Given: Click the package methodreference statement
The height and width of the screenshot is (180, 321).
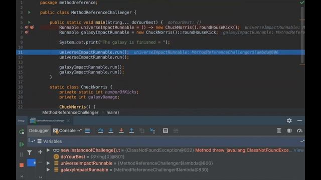Looking at the screenshot, I should (69, 2).
